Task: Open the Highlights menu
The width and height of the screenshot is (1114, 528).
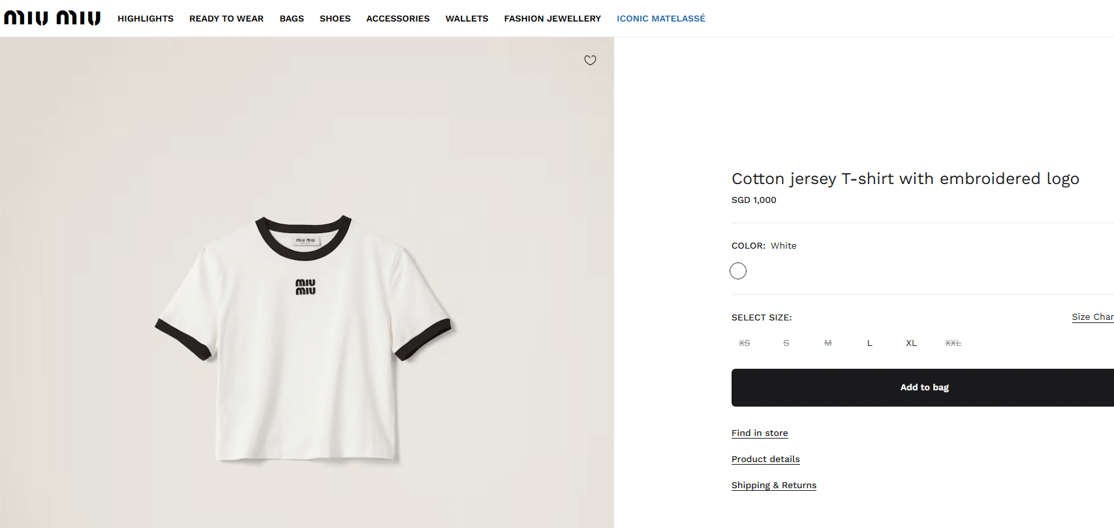Action: [x=146, y=18]
